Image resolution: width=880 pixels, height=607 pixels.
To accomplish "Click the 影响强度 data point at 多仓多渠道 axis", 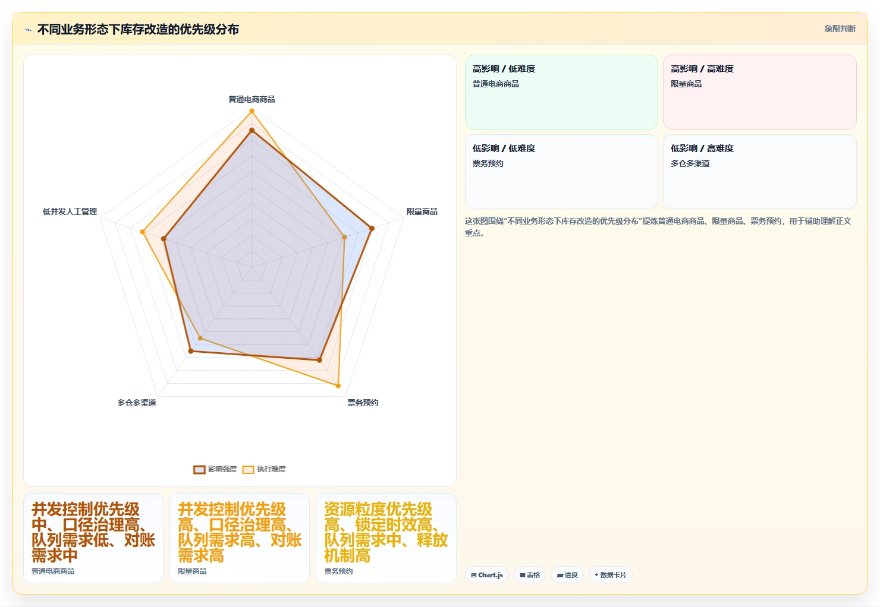I will pos(190,351).
